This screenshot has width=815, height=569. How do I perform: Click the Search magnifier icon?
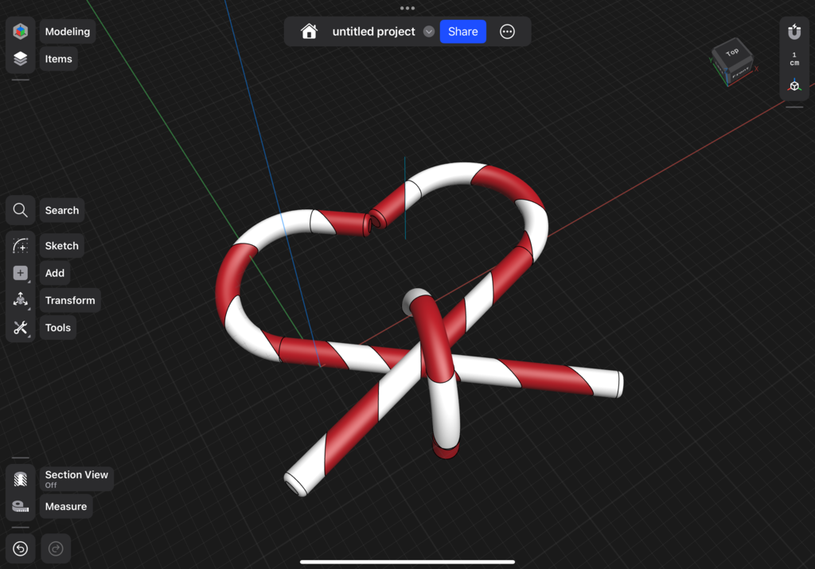tap(20, 210)
